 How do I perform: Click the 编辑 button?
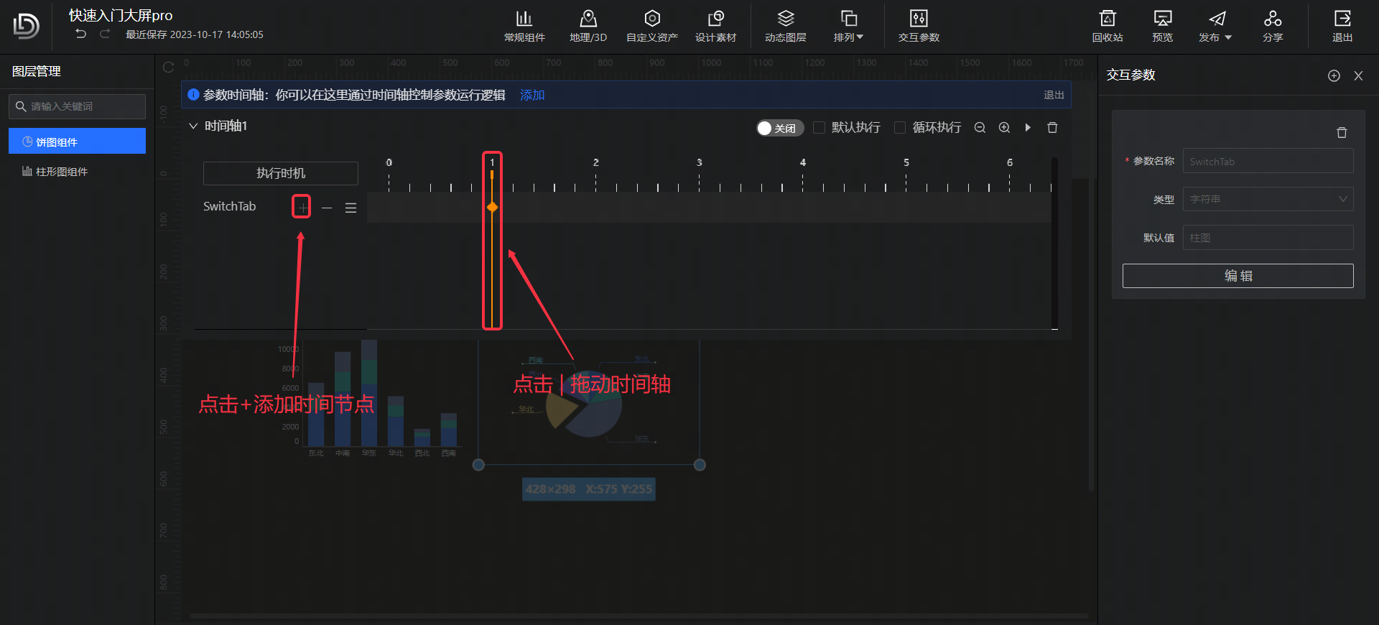point(1238,276)
